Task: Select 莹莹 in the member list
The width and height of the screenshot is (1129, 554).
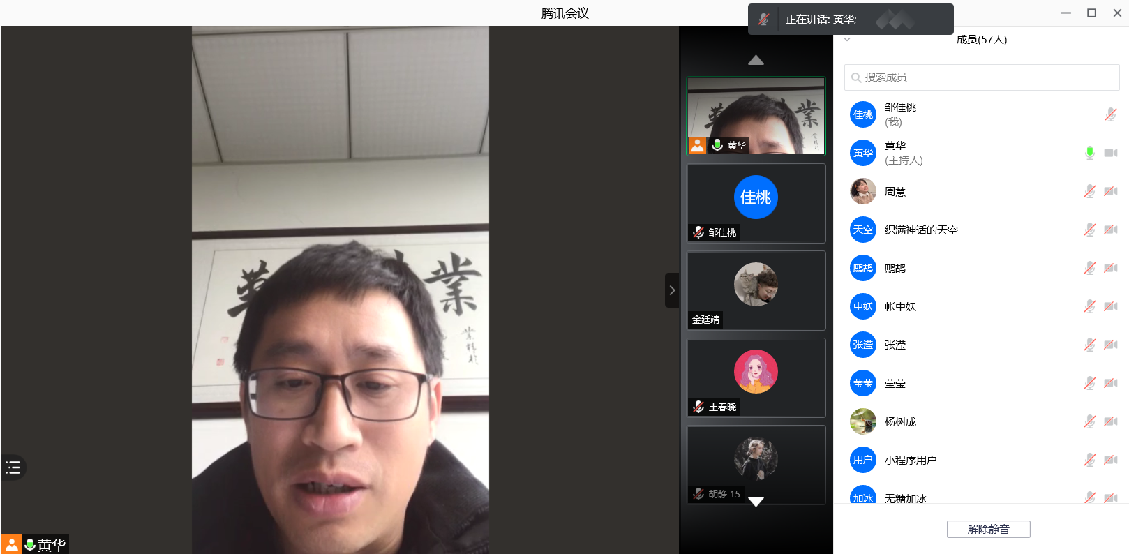Action: coord(895,383)
